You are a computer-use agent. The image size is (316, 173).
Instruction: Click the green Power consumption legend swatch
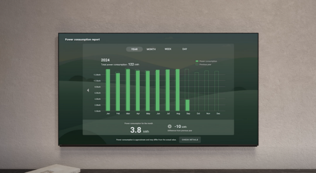[197, 61]
